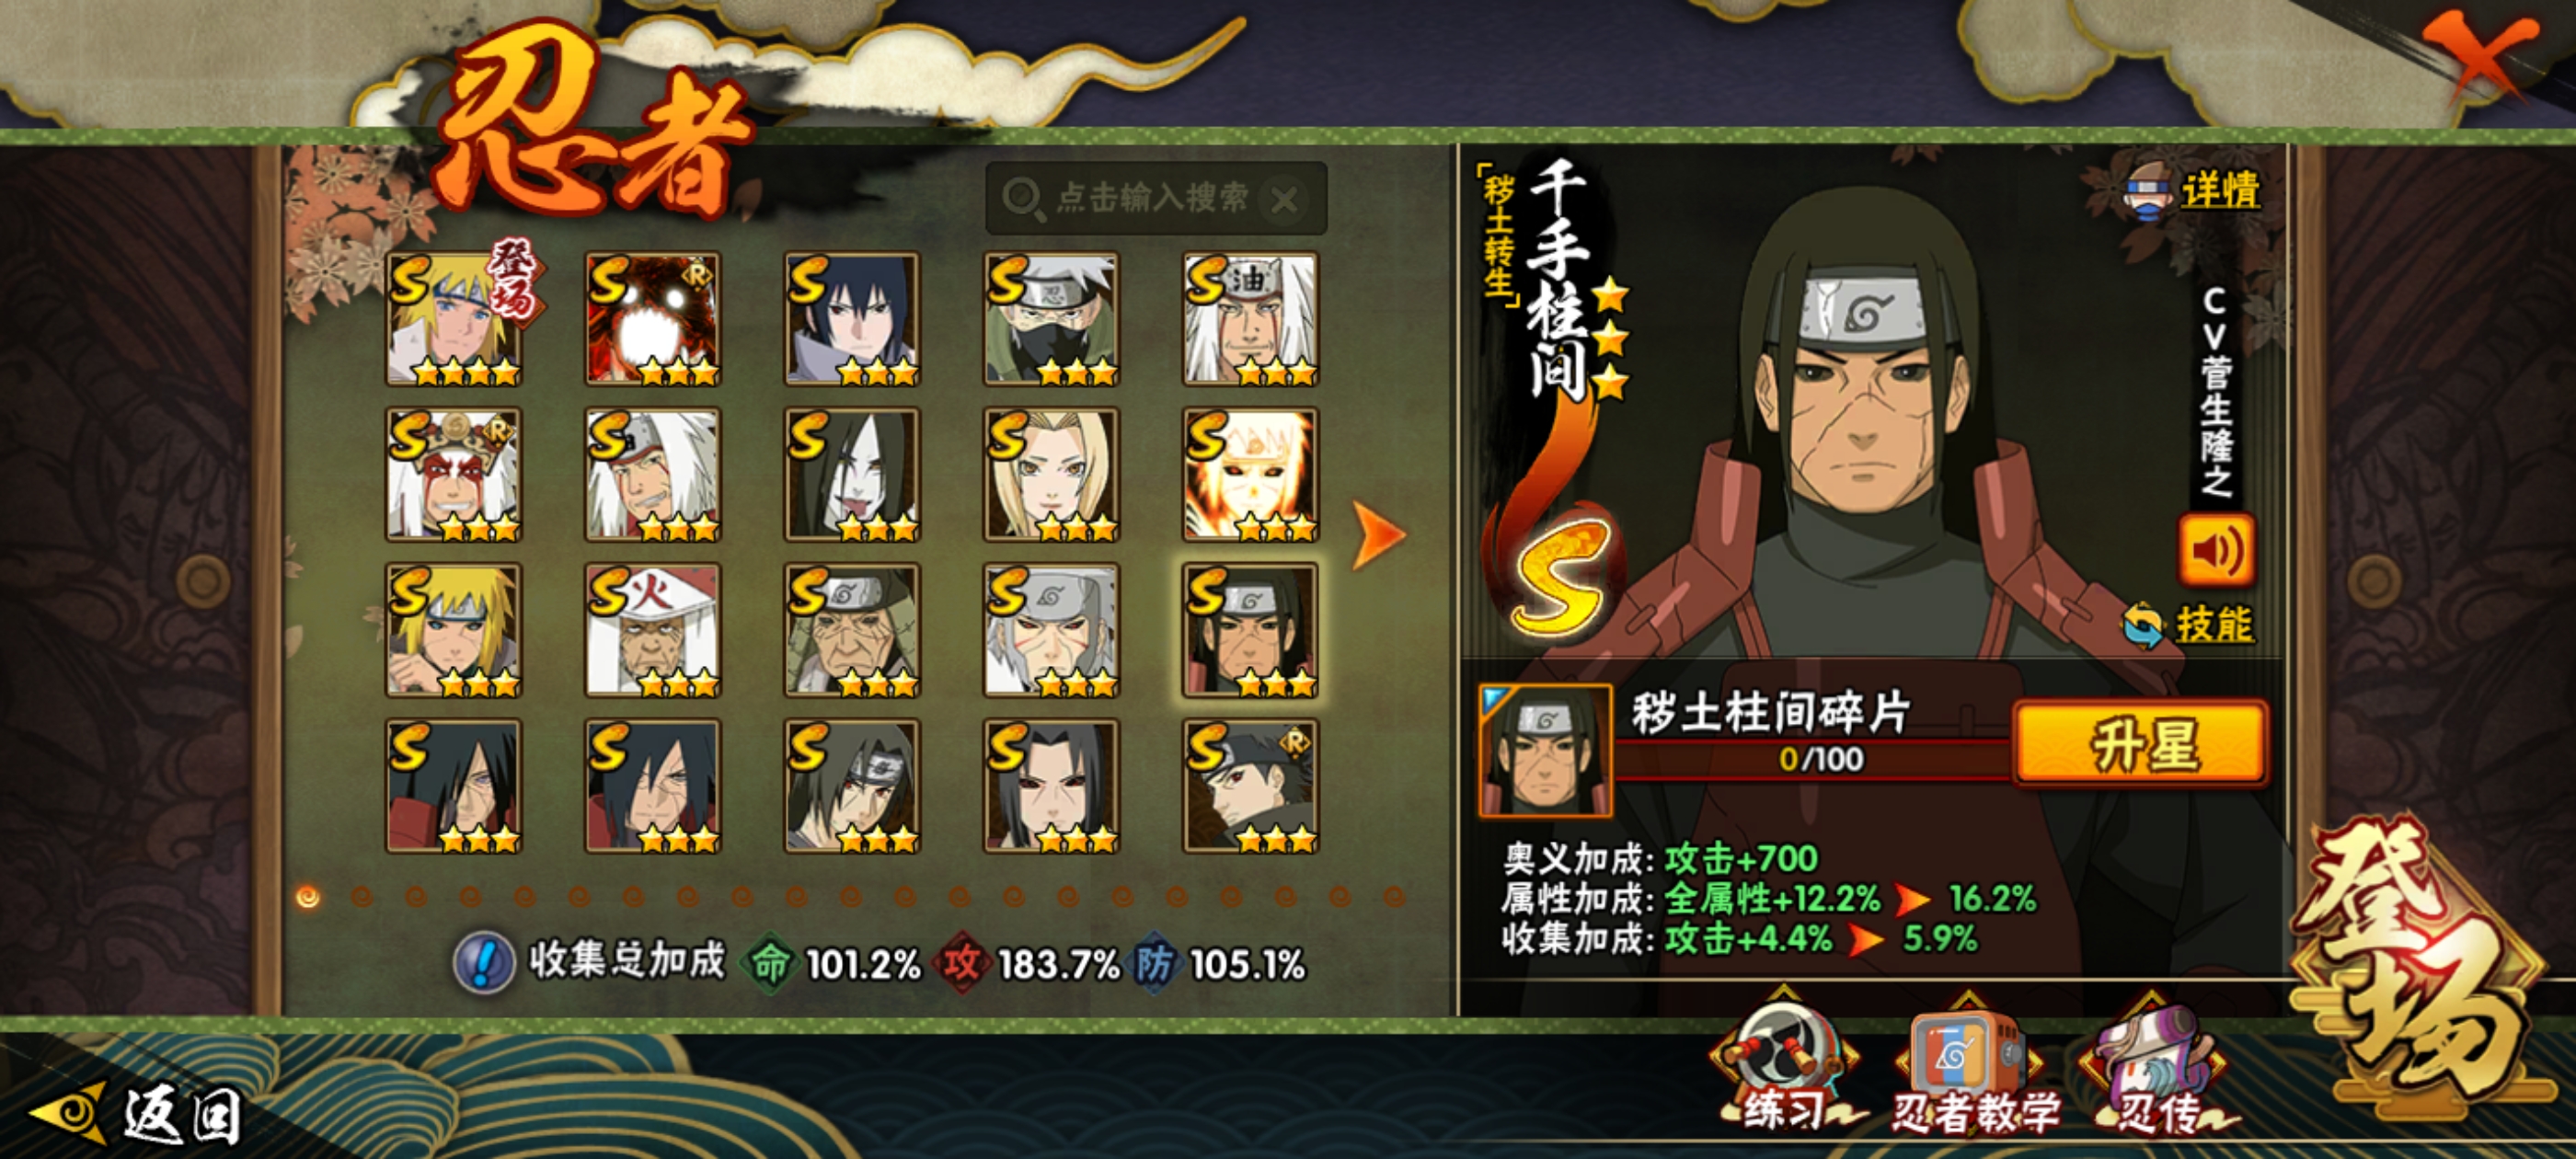Click the 升星 star upgrade button
The height and width of the screenshot is (1159, 2576).
pyautogui.click(x=2141, y=742)
